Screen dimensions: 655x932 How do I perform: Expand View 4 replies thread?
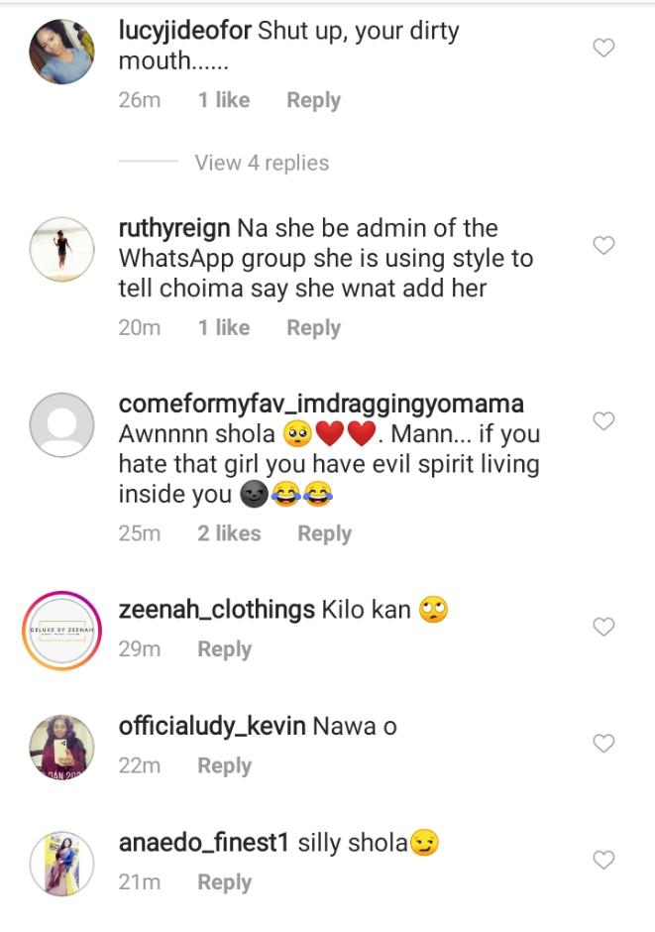(262, 163)
